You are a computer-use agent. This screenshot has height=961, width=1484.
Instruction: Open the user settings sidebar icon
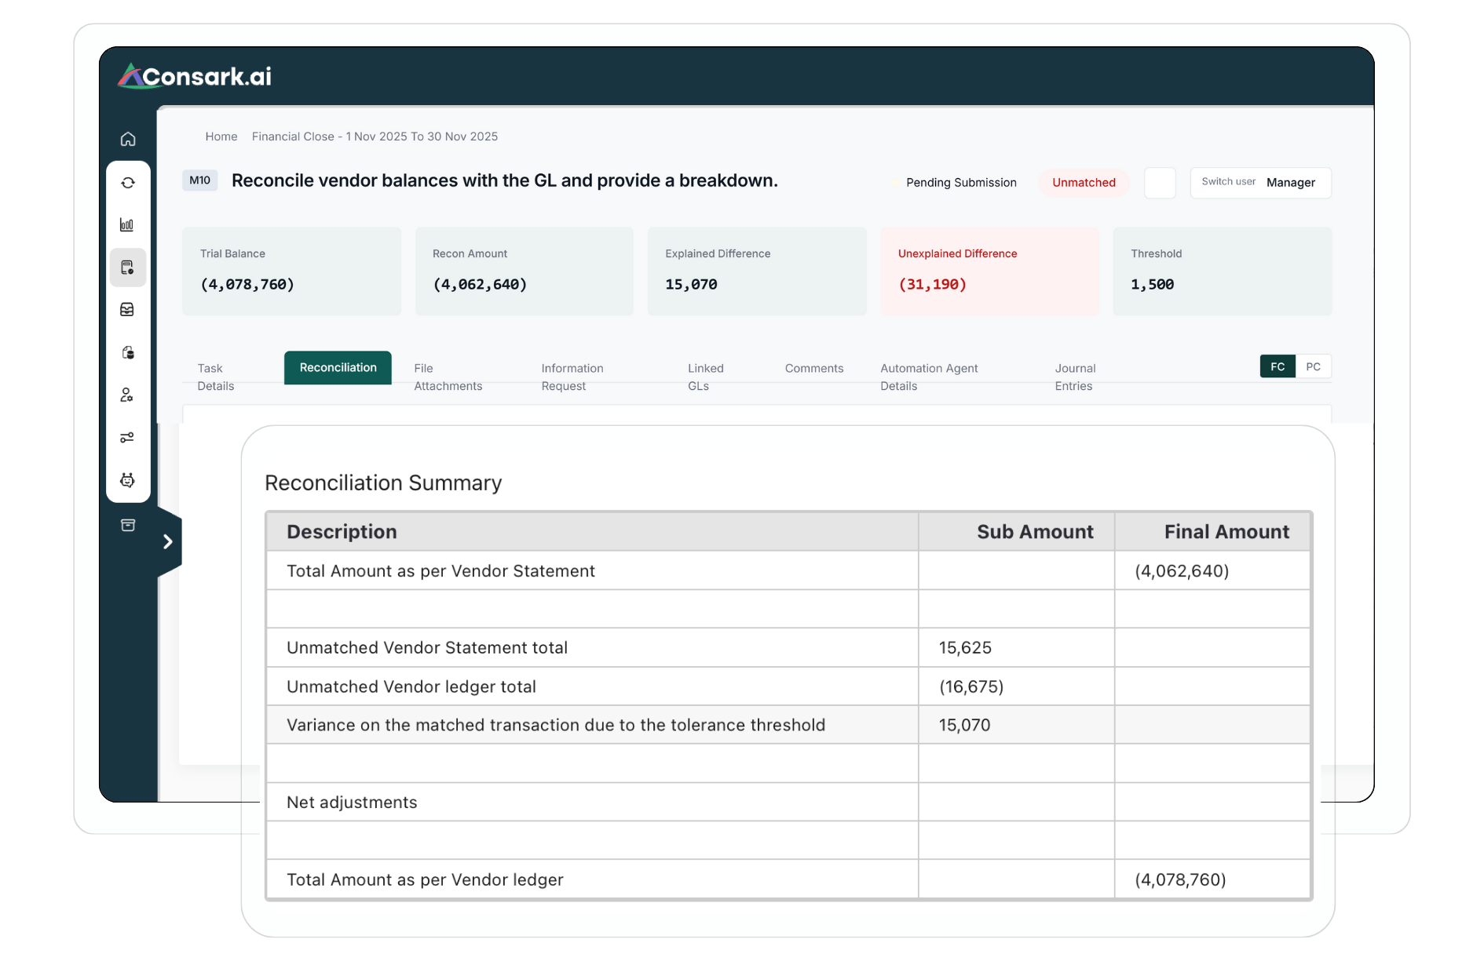(127, 395)
